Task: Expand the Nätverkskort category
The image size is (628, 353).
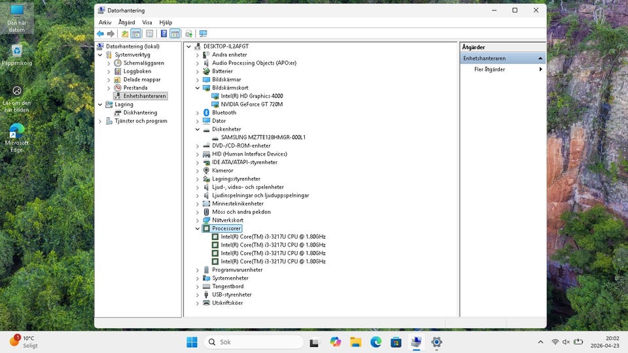Action: coord(198,220)
